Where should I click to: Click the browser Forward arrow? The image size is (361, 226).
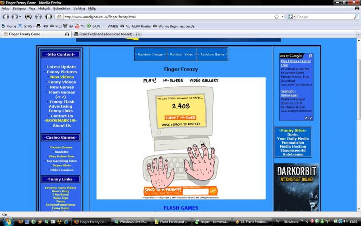pos(15,17)
